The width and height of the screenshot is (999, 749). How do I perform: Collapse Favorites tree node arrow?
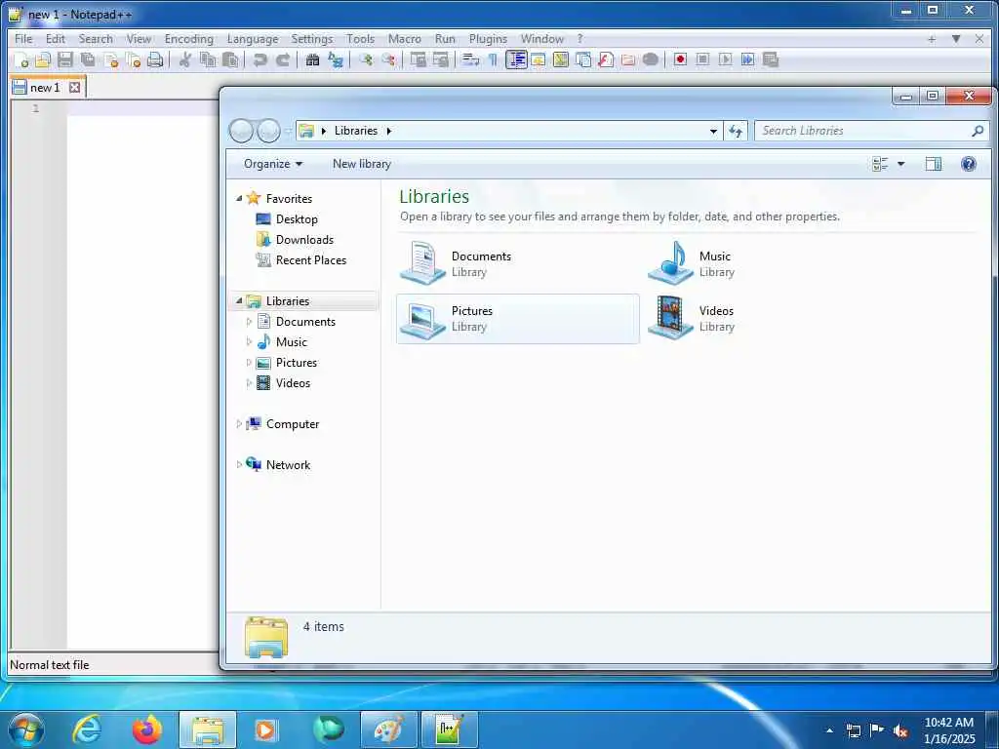click(239, 199)
